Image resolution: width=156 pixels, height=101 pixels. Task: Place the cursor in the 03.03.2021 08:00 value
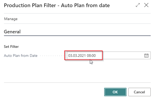click(x=82, y=56)
